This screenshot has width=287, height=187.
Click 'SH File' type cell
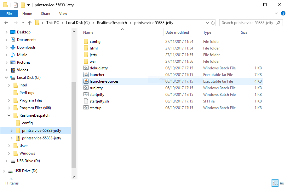coord(209,101)
